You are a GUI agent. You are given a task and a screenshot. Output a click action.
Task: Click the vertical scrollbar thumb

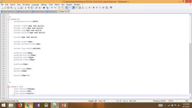click(x=190, y=68)
